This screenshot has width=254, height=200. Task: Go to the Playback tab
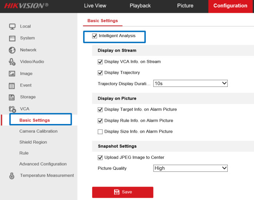click(x=140, y=6)
